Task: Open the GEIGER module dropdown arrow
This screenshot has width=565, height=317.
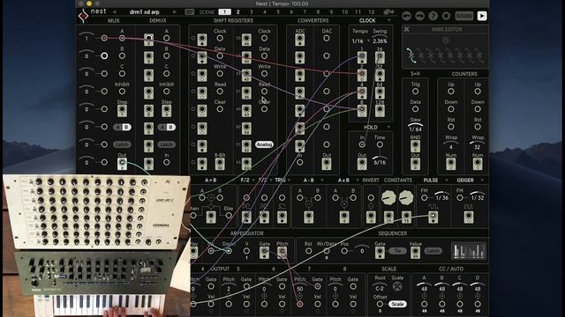Action: click(482, 180)
